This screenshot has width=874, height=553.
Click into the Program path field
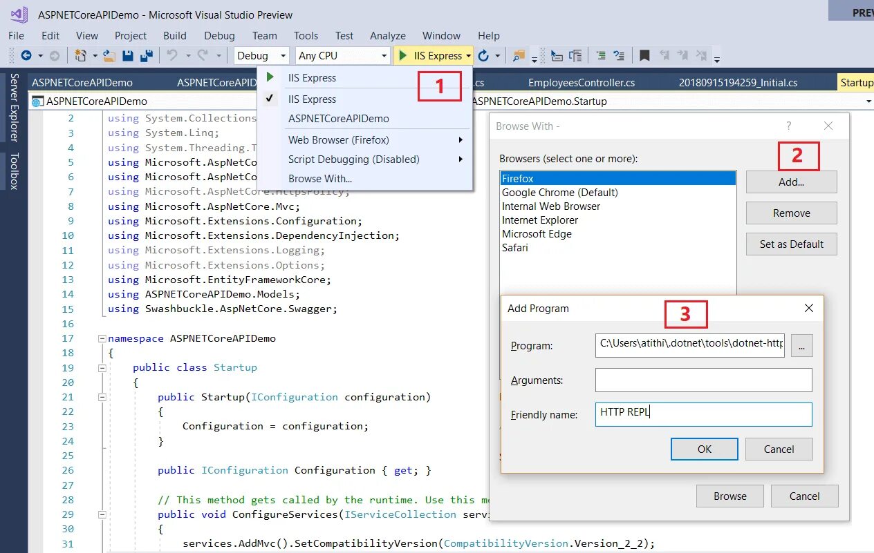click(x=690, y=345)
